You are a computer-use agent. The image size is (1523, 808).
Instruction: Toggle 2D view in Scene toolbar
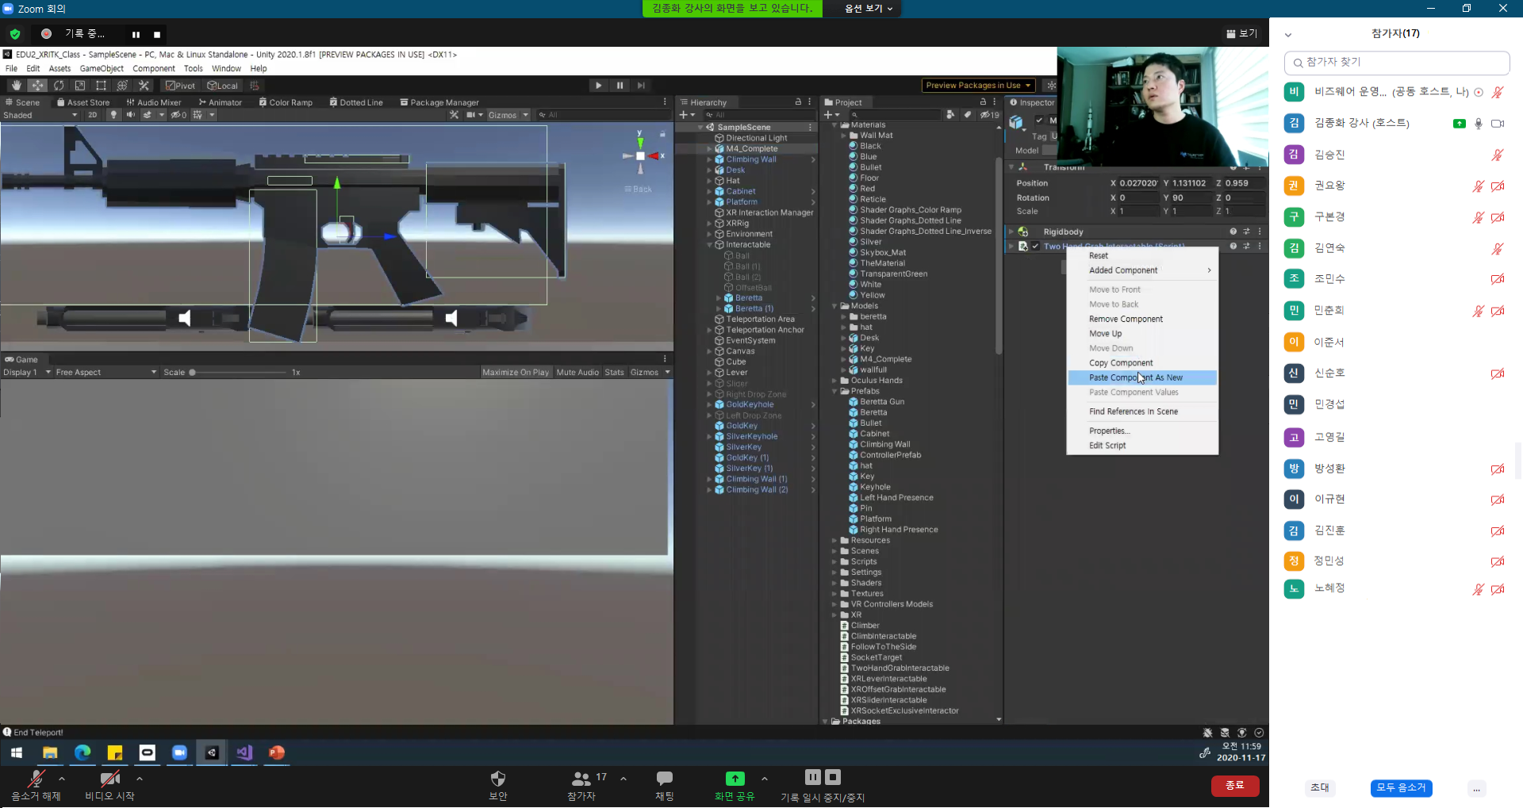pos(93,115)
